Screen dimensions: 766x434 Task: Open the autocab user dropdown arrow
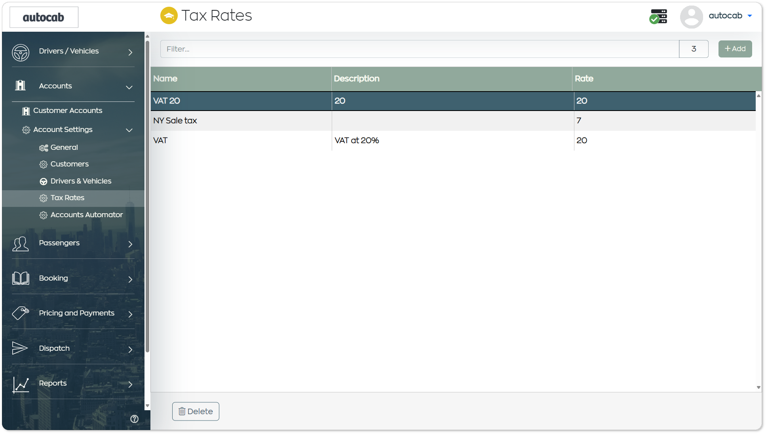pyautogui.click(x=750, y=16)
